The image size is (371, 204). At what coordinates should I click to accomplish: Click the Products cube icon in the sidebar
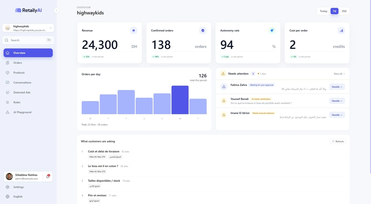pos(7,73)
